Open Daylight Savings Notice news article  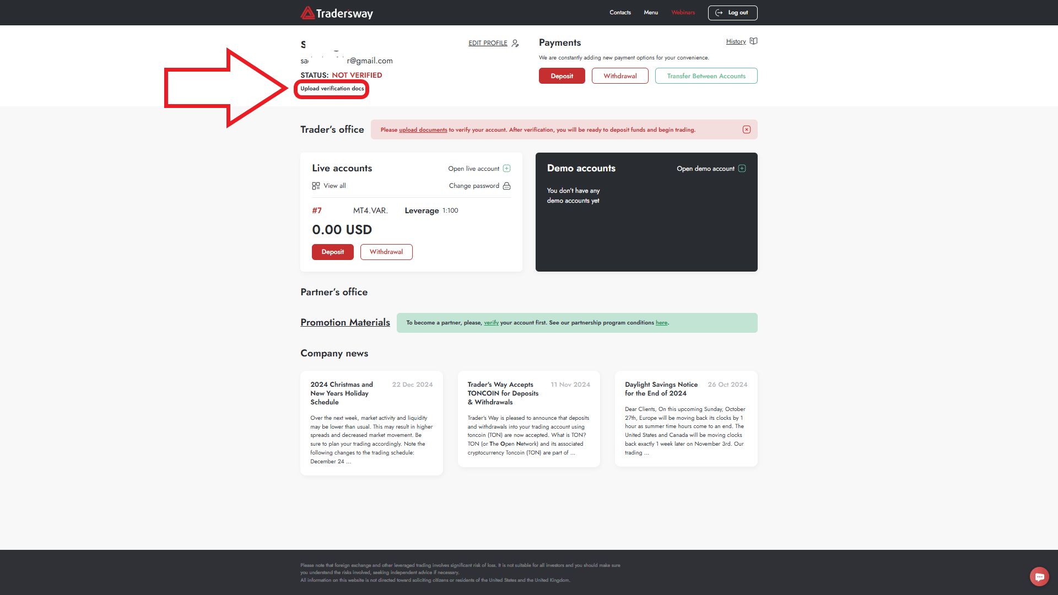click(x=661, y=389)
